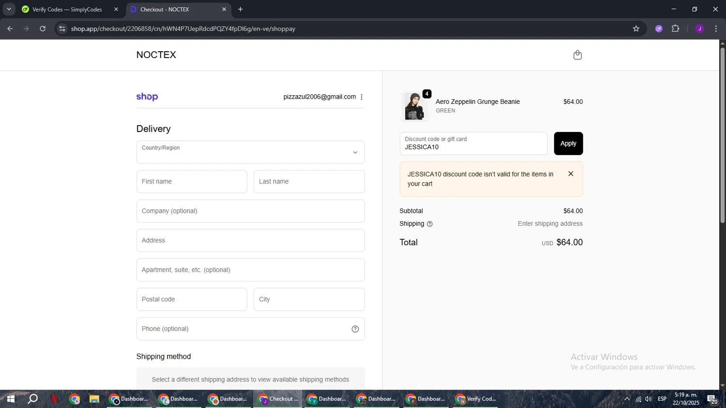Open the Netflix taskbar icon
The width and height of the screenshot is (726, 408).
click(x=55, y=399)
